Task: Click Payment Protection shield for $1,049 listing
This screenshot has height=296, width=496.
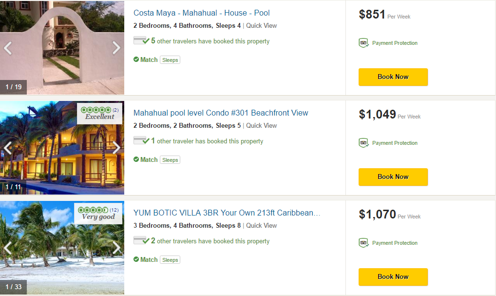Action: pyautogui.click(x=363, y=143)
